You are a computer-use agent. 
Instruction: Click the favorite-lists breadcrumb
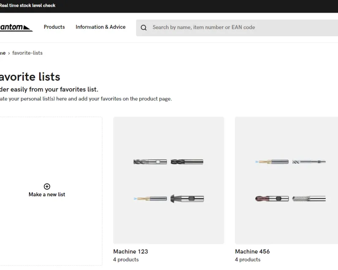pyautogui.click(x=27, y=53)
